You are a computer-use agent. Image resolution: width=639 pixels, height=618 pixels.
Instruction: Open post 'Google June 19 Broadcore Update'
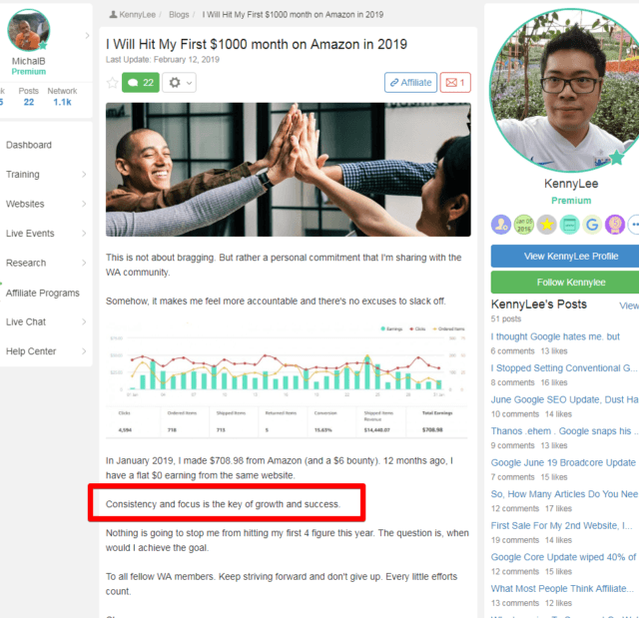point(563,463)
